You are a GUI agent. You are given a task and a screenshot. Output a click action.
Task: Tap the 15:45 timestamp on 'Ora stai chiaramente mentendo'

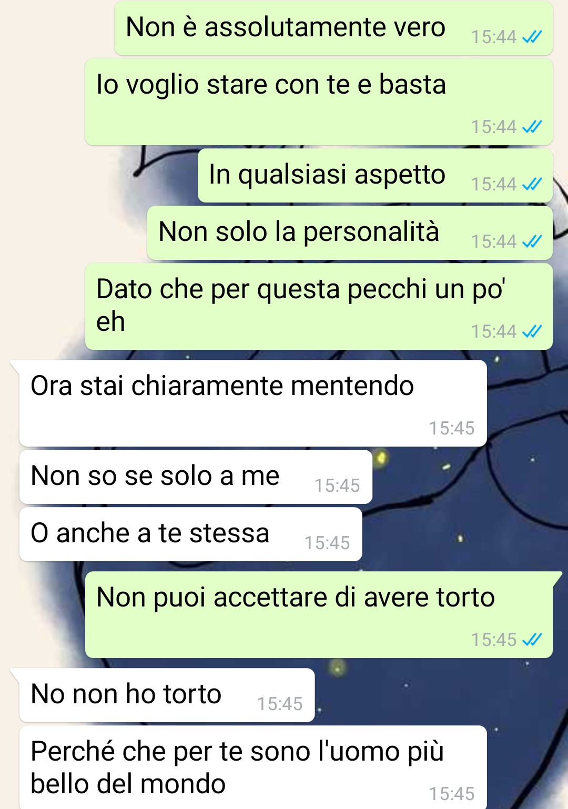click(452, 428)
